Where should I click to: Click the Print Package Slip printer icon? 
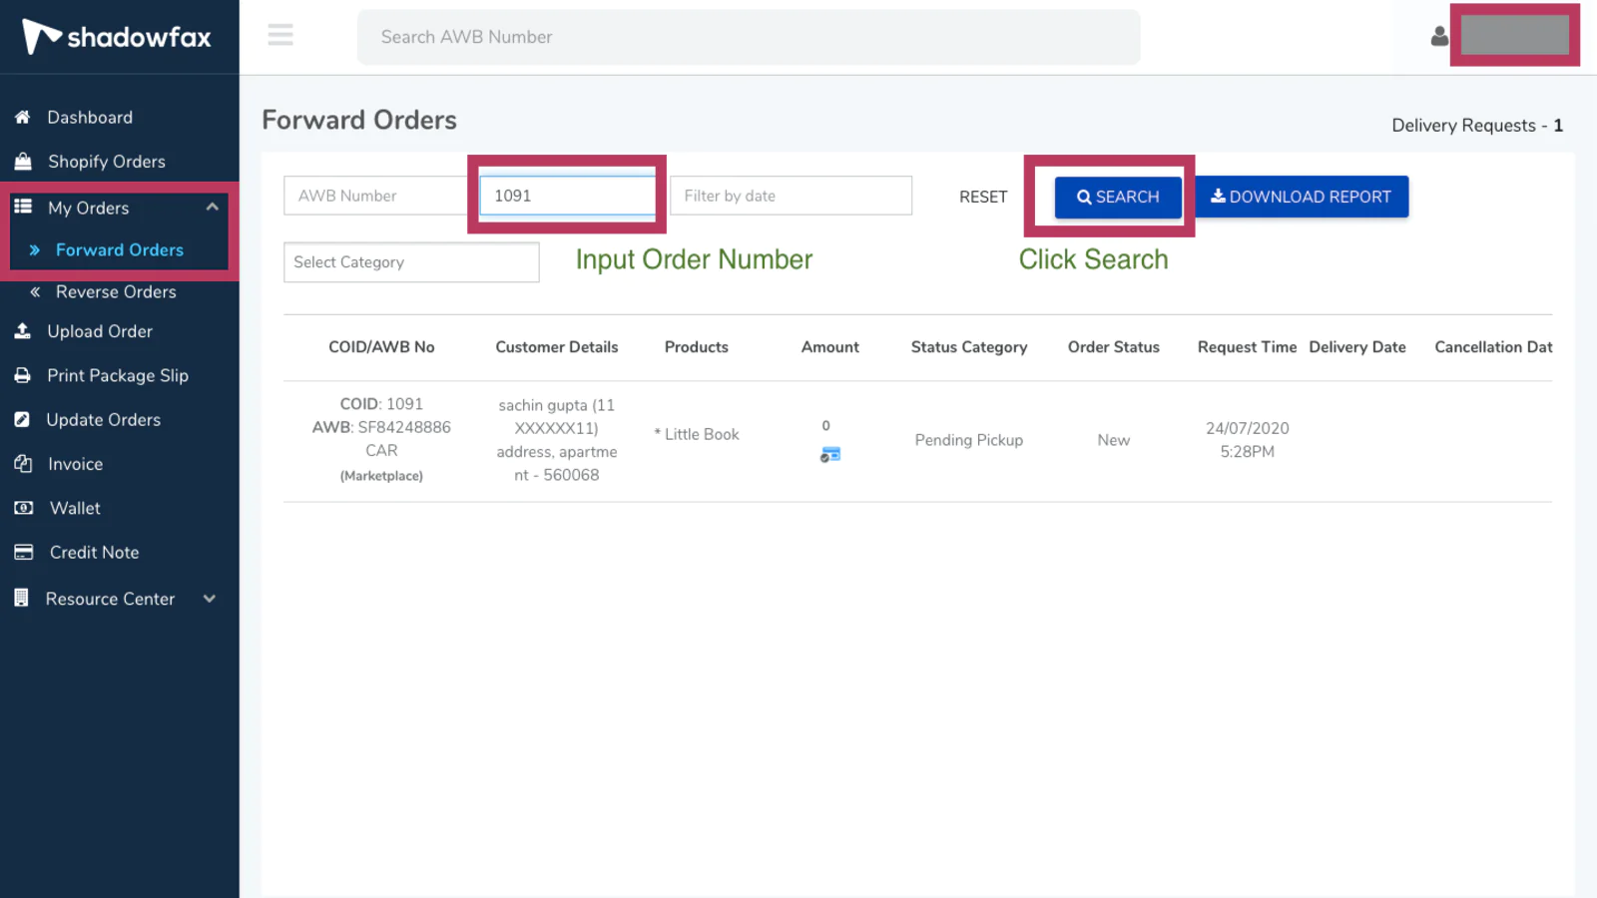(x=23, y=375)
